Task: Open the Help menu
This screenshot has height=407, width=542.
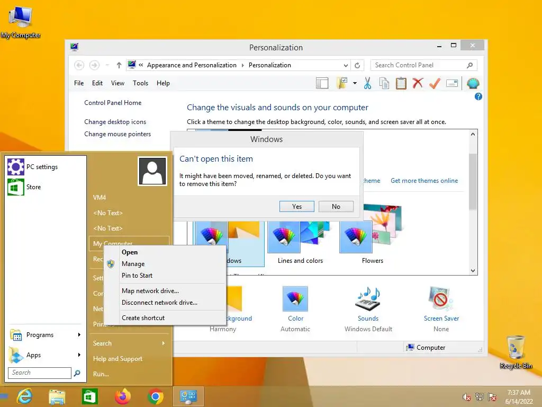Action: tap(163, 83)
